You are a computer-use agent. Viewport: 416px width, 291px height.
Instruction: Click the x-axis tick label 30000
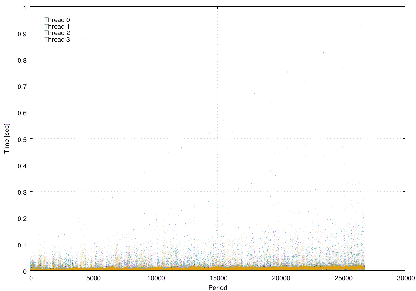[x=405, y=278]
